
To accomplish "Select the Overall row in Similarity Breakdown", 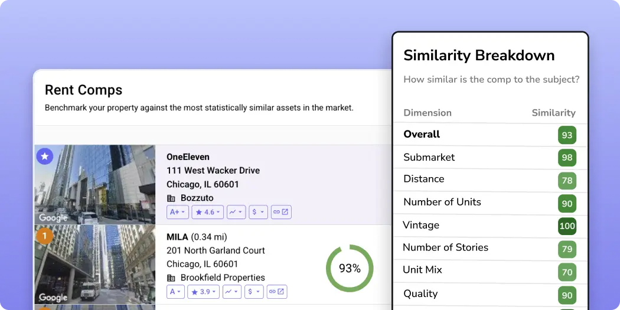I will (x=490, y=135).
